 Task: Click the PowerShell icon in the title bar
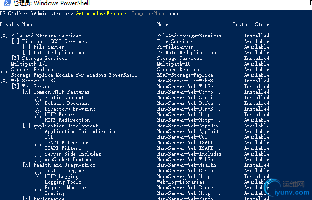tap(7, 3)
